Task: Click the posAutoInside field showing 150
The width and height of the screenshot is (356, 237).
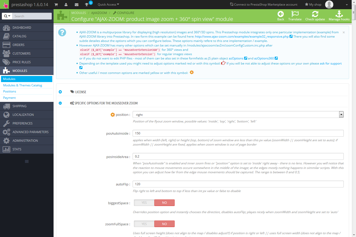Action: [238, 133]
